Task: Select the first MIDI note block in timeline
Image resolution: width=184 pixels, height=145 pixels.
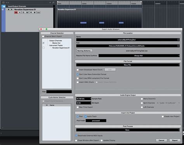Action: point(83,23)
